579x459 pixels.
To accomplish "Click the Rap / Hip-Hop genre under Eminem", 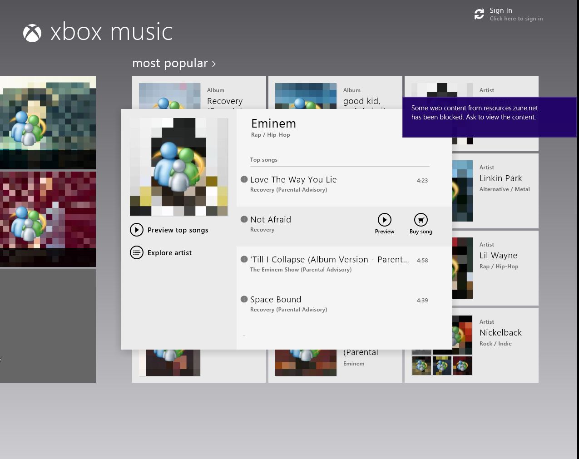I will (x=271, y=135).
